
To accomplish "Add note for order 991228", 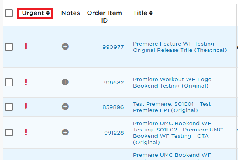I will pyautogui.click(x=65, y=132).
